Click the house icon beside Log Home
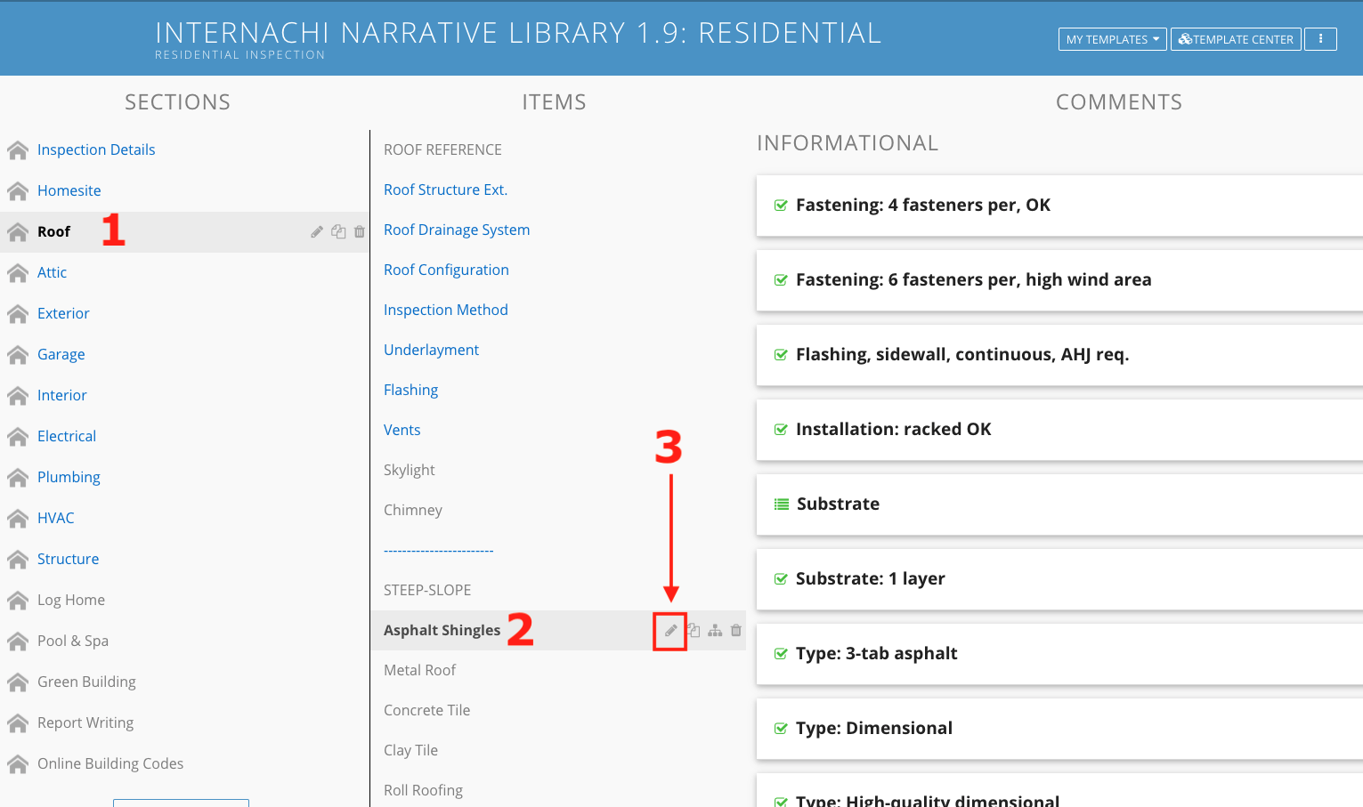Screen dimensions: 1363x807 [x=18, y=601]
